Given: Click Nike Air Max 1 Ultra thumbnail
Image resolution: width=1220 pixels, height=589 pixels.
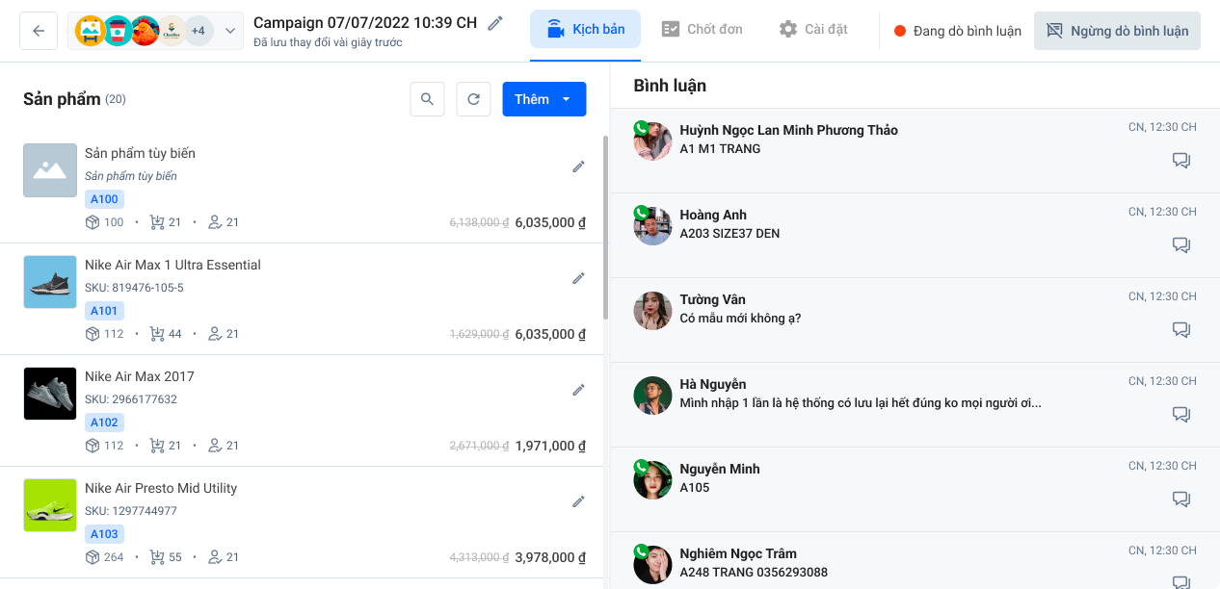Looking at the screenshot, I should coord(50,282).
